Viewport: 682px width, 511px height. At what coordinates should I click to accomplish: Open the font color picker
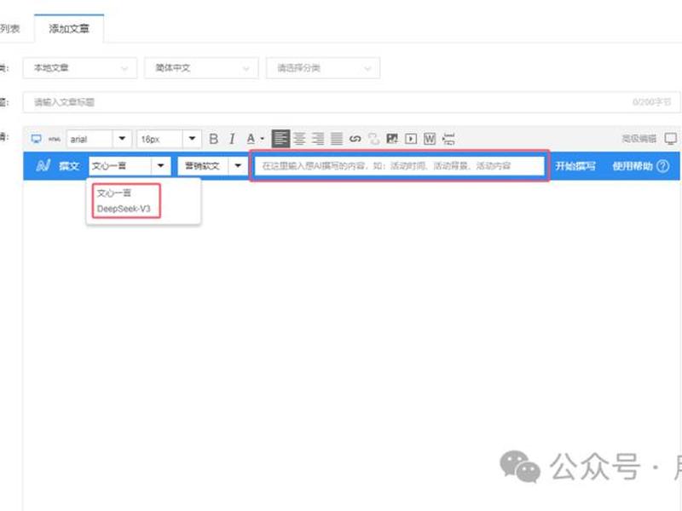tap(251, 139)
